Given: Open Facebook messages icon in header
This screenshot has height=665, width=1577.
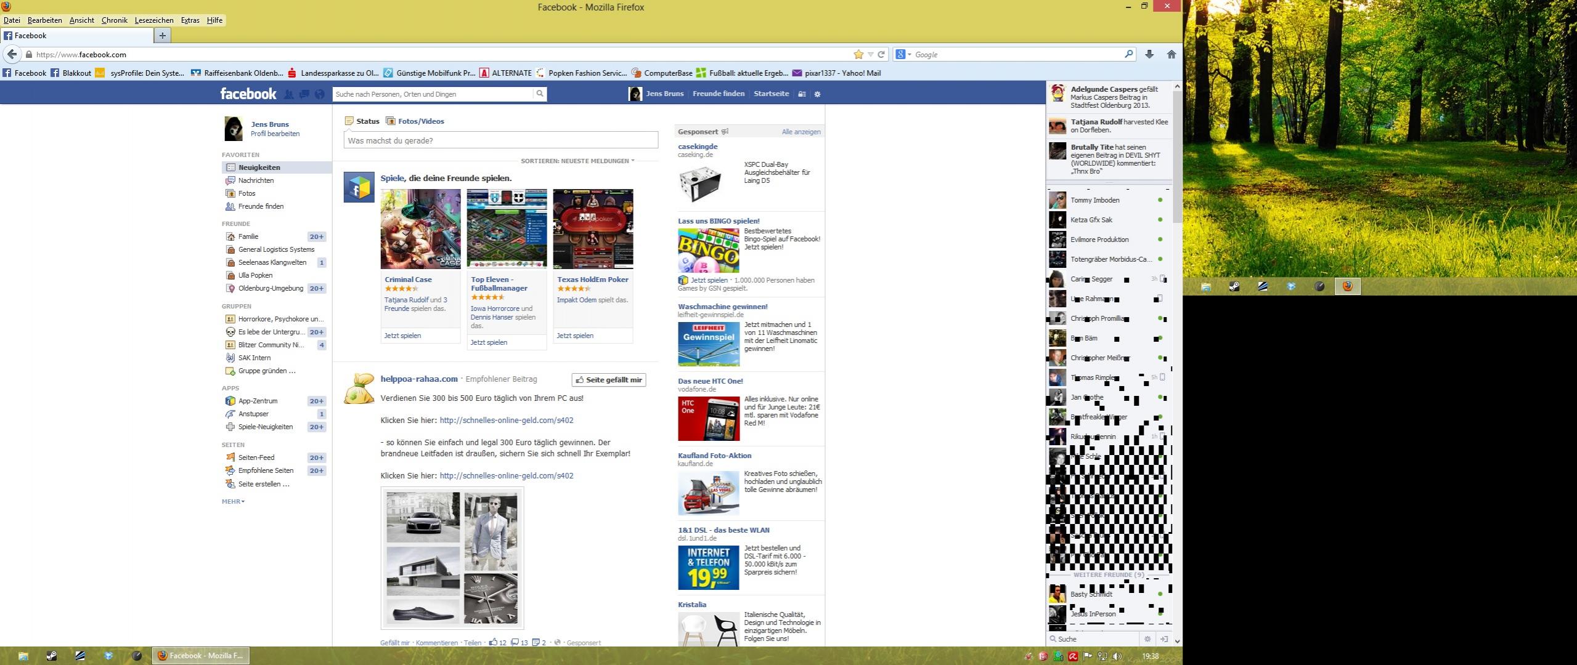Looking at the screenshot, I should (304, 94).
